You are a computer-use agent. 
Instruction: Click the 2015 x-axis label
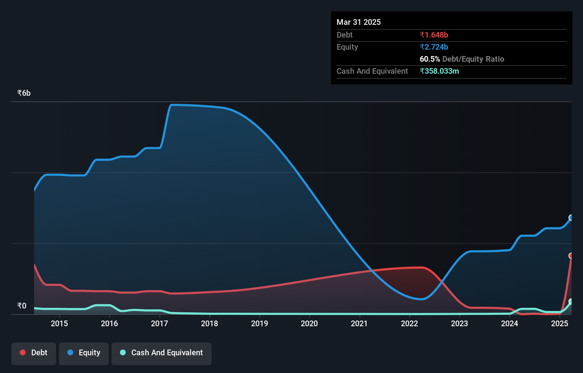(59, 323)
